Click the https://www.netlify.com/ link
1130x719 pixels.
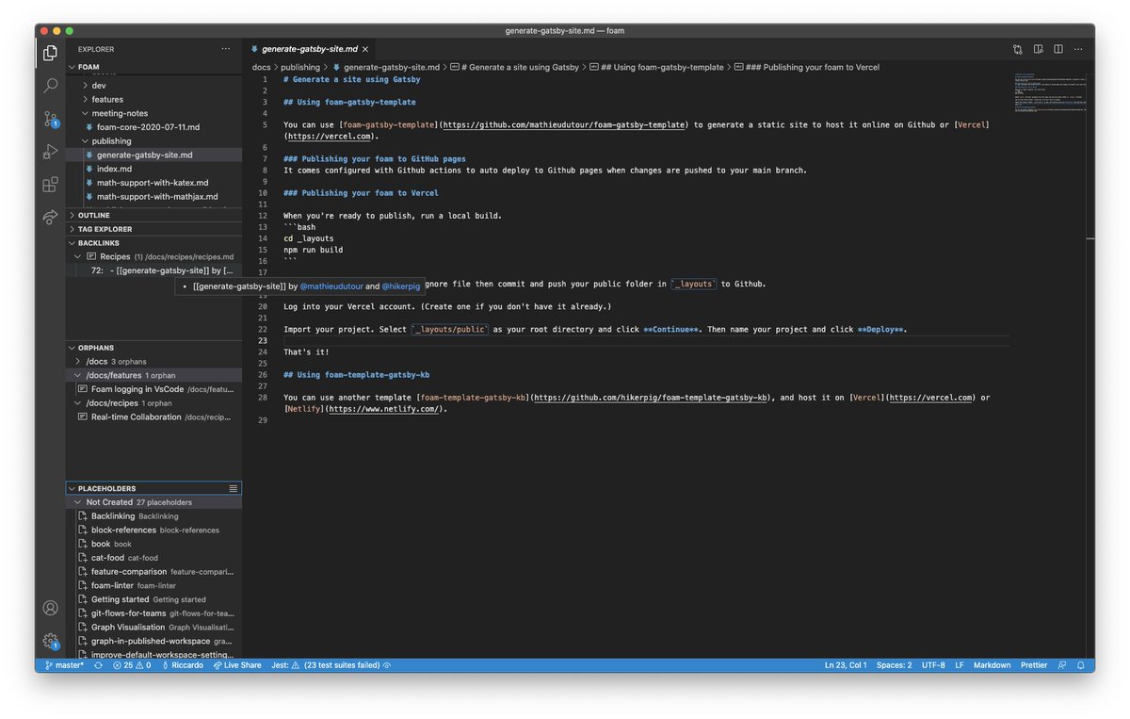click(384, 409)
